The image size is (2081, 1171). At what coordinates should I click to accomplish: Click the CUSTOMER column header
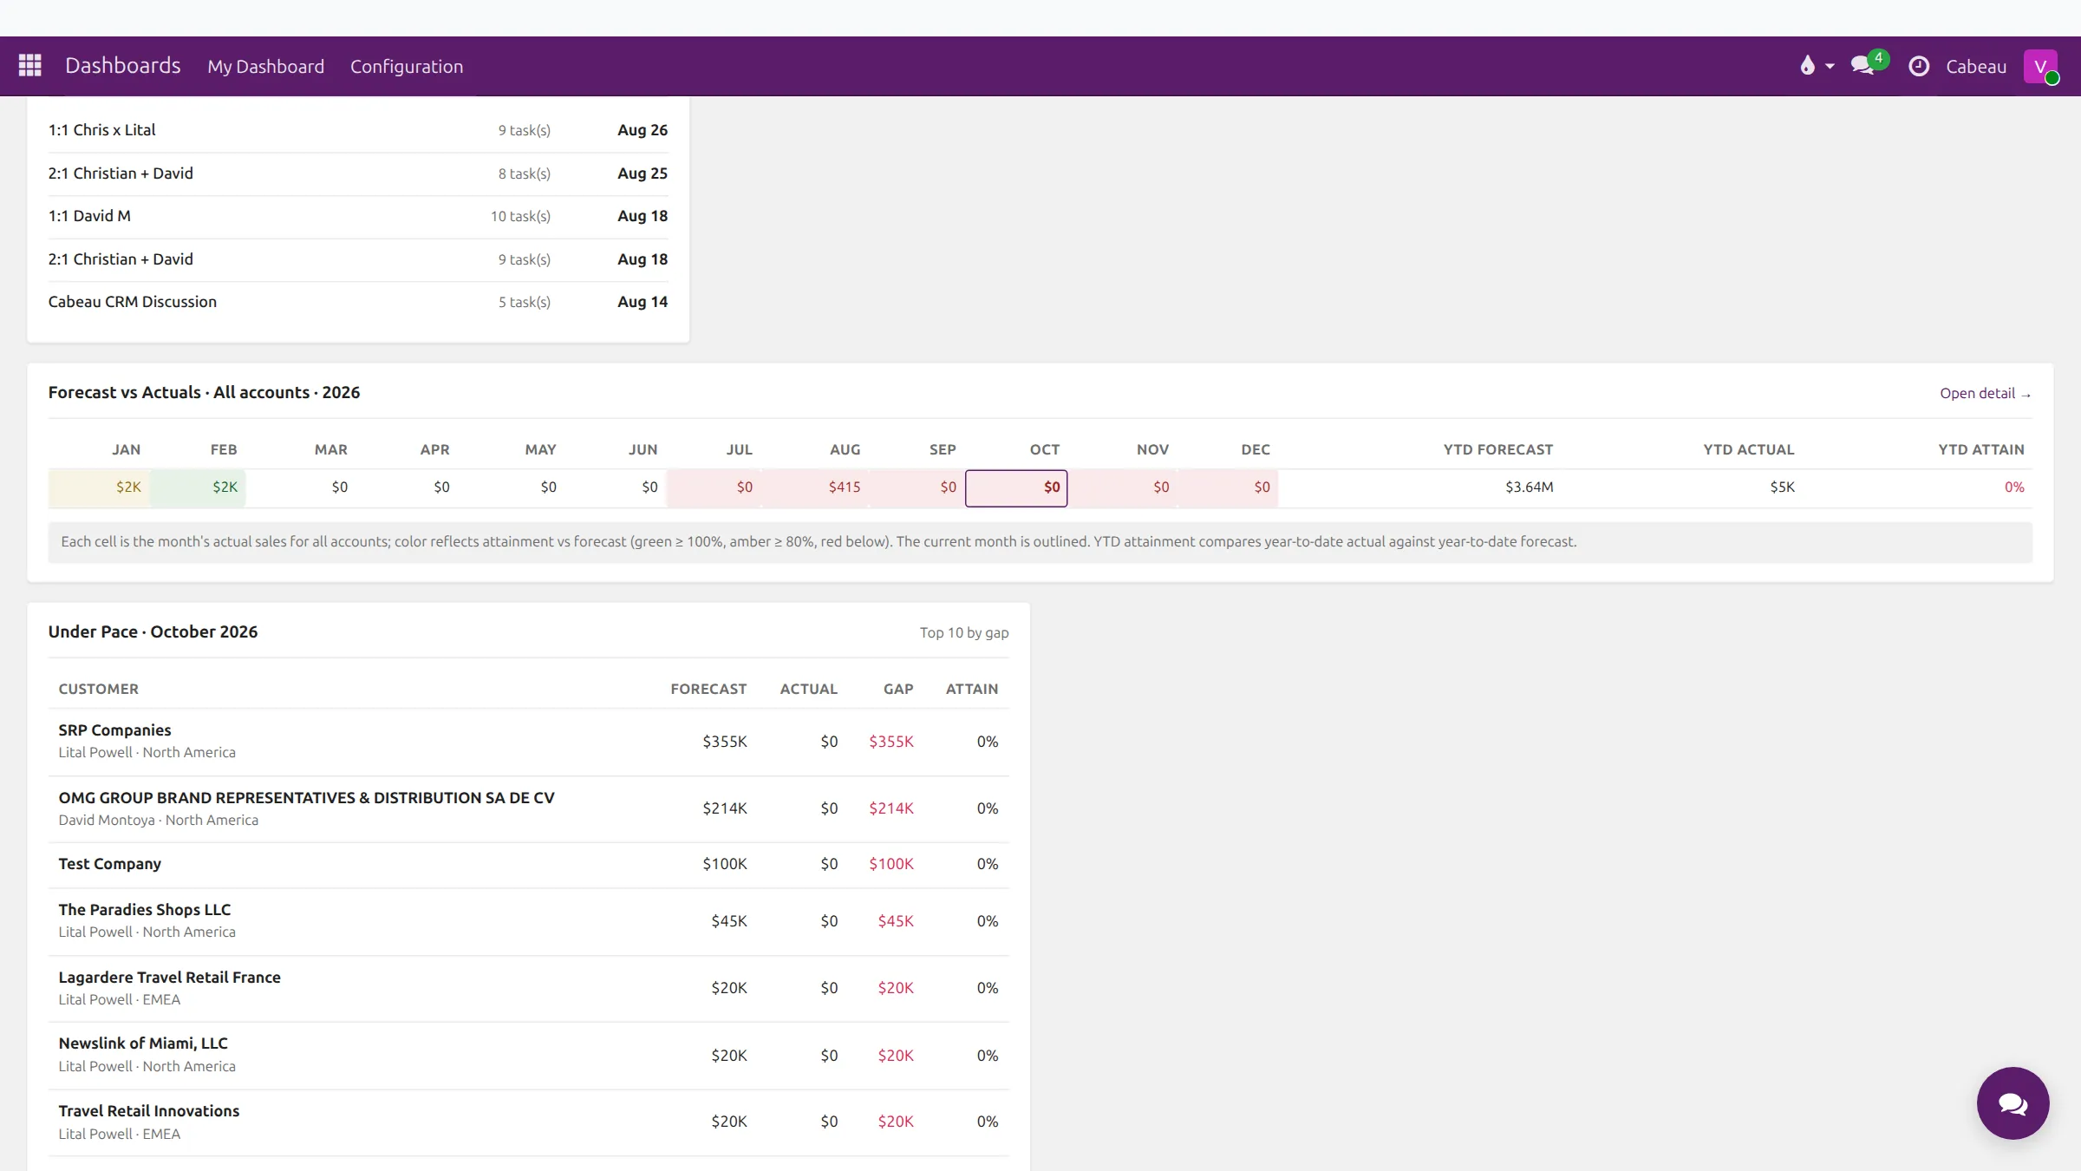click(98, 689)
